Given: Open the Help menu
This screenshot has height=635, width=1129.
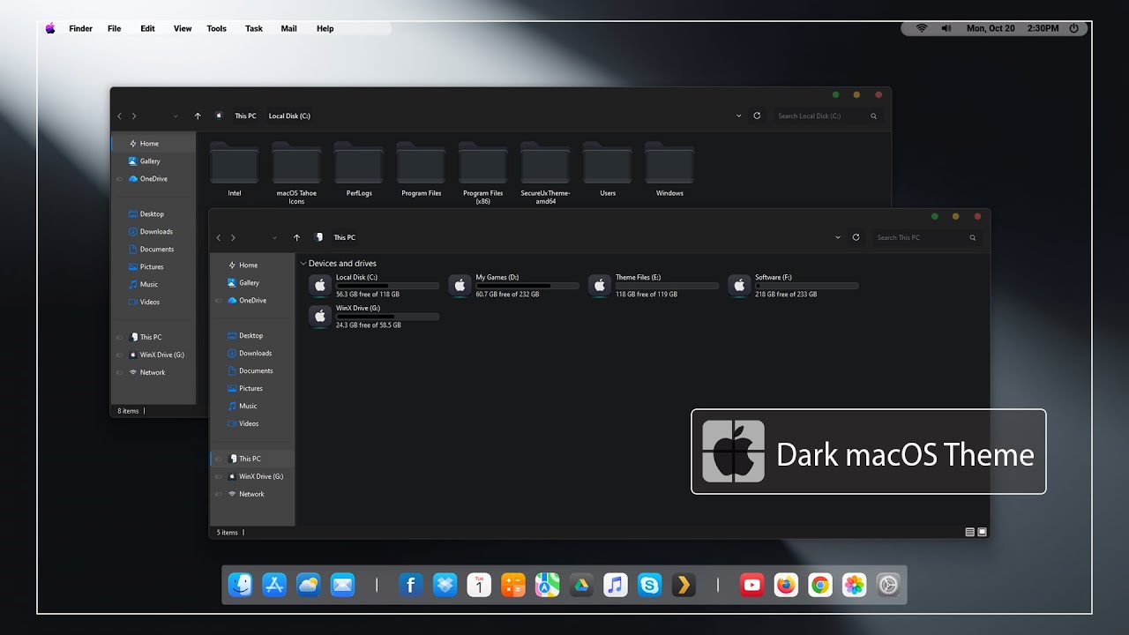Looking at the screenshot, I should pos(325,28).
